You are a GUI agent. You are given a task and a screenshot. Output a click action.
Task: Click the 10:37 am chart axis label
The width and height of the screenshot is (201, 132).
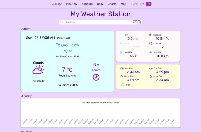[x=172, y=122]
